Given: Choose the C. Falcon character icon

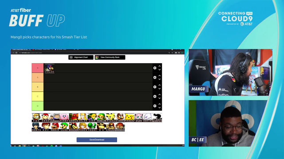Looking at the screenshot, I should click(x=110, y=127).
